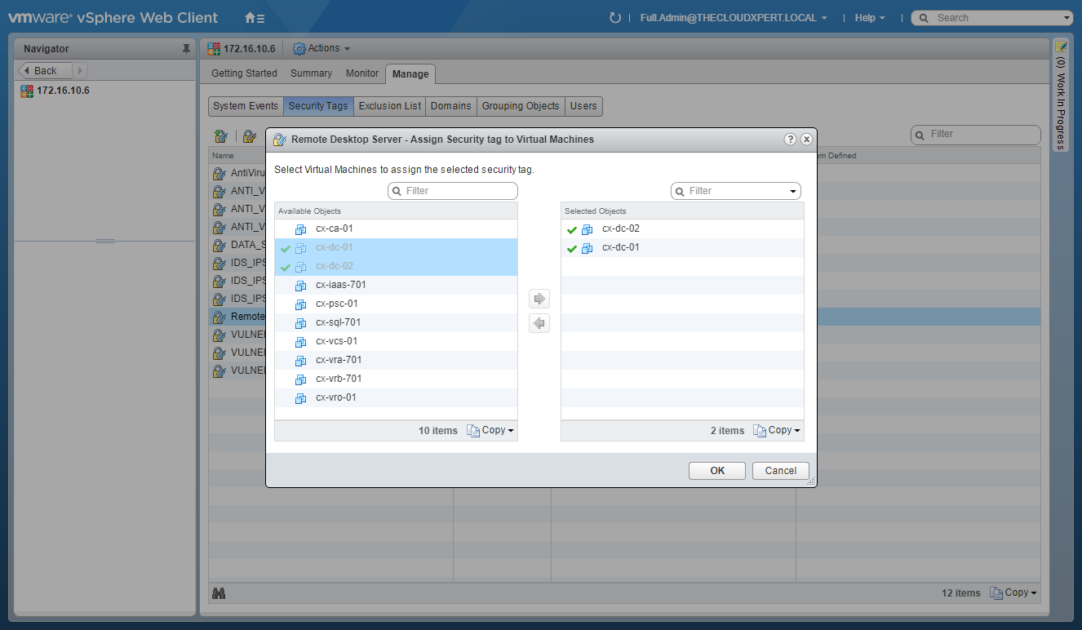
Task: Deselect cx-dc-02 in Selected Objects list
Action: click(620, 229)
